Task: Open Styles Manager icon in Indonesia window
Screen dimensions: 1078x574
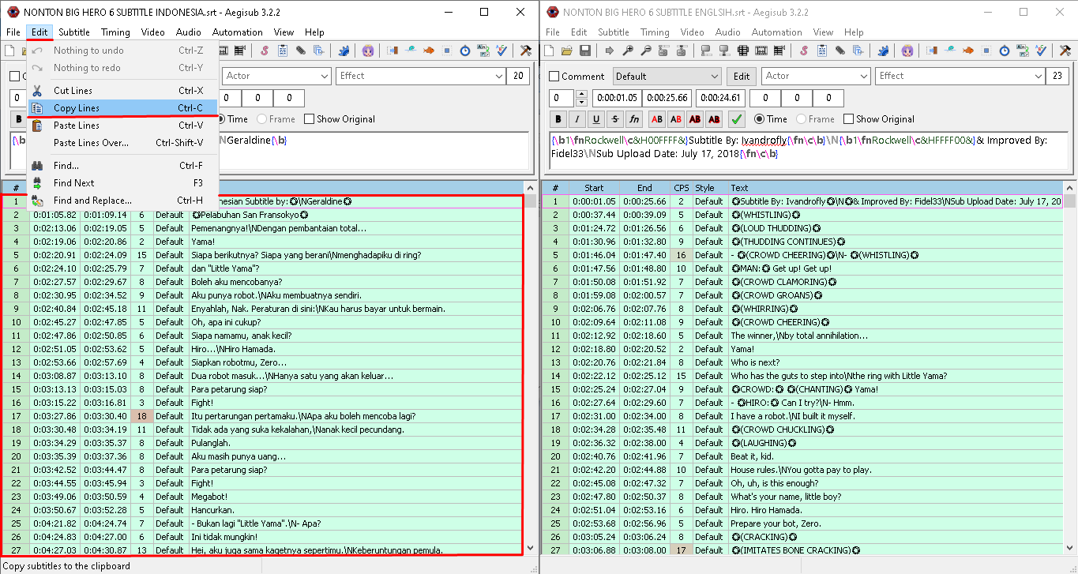Action: click(265, 51)
